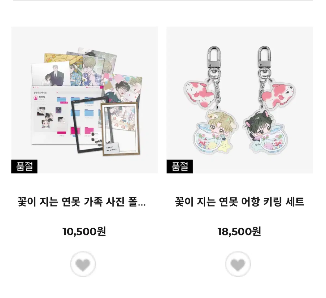Select the 10,500원 price label
This screenshot has width=326, height=298.
click(x=84, y=232)
